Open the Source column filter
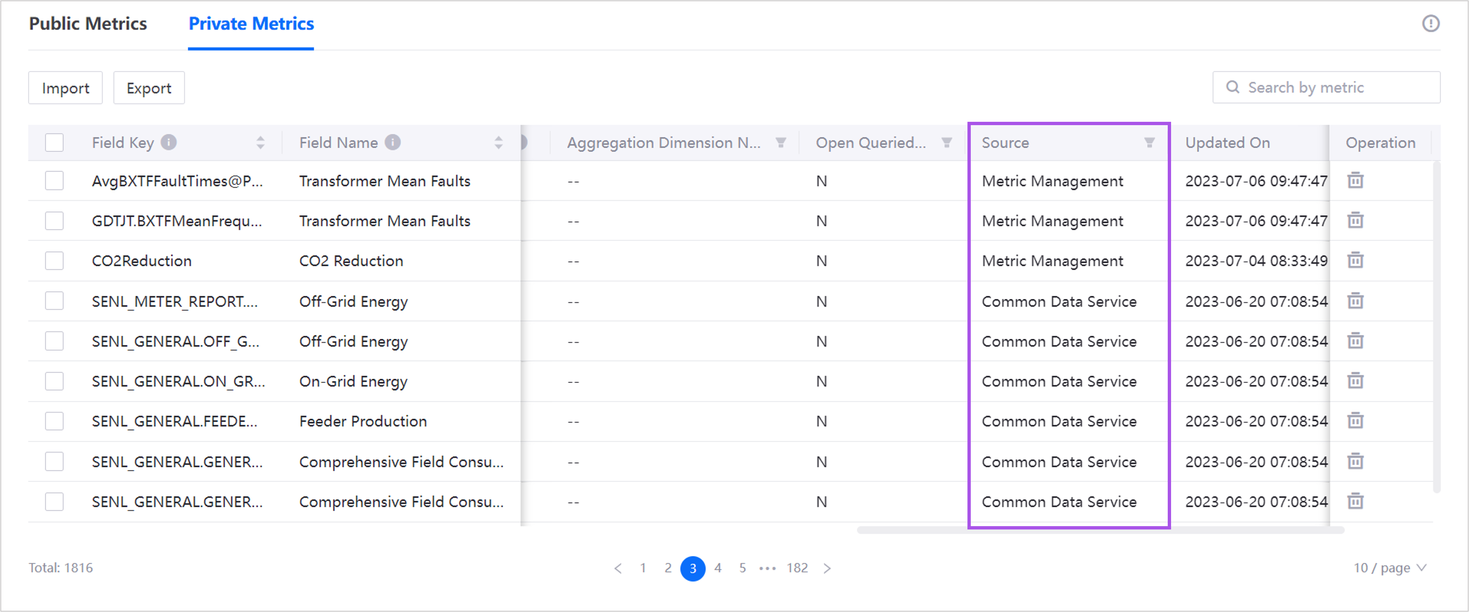 (1149, 142)
